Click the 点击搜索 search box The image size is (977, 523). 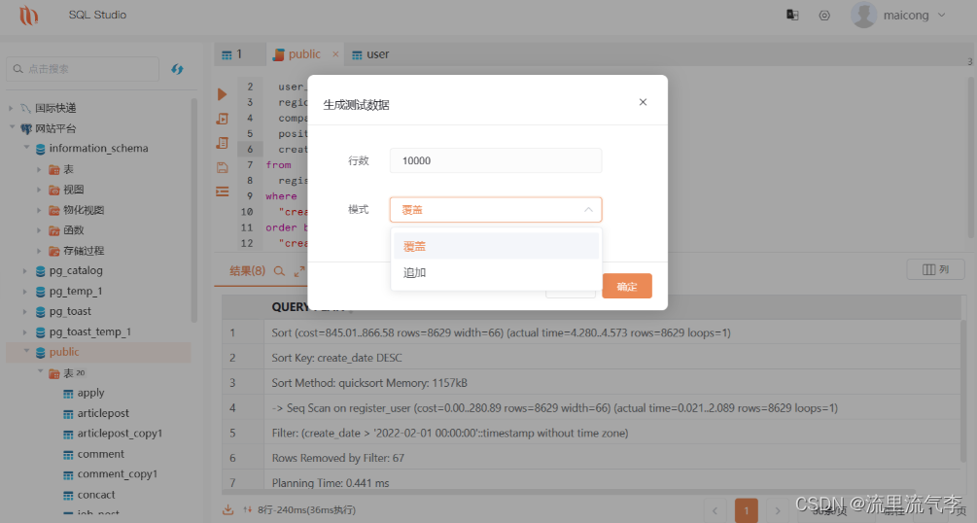click(83, 69)
